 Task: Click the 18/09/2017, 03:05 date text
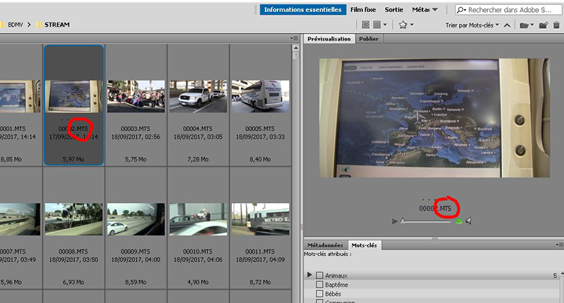198,137
